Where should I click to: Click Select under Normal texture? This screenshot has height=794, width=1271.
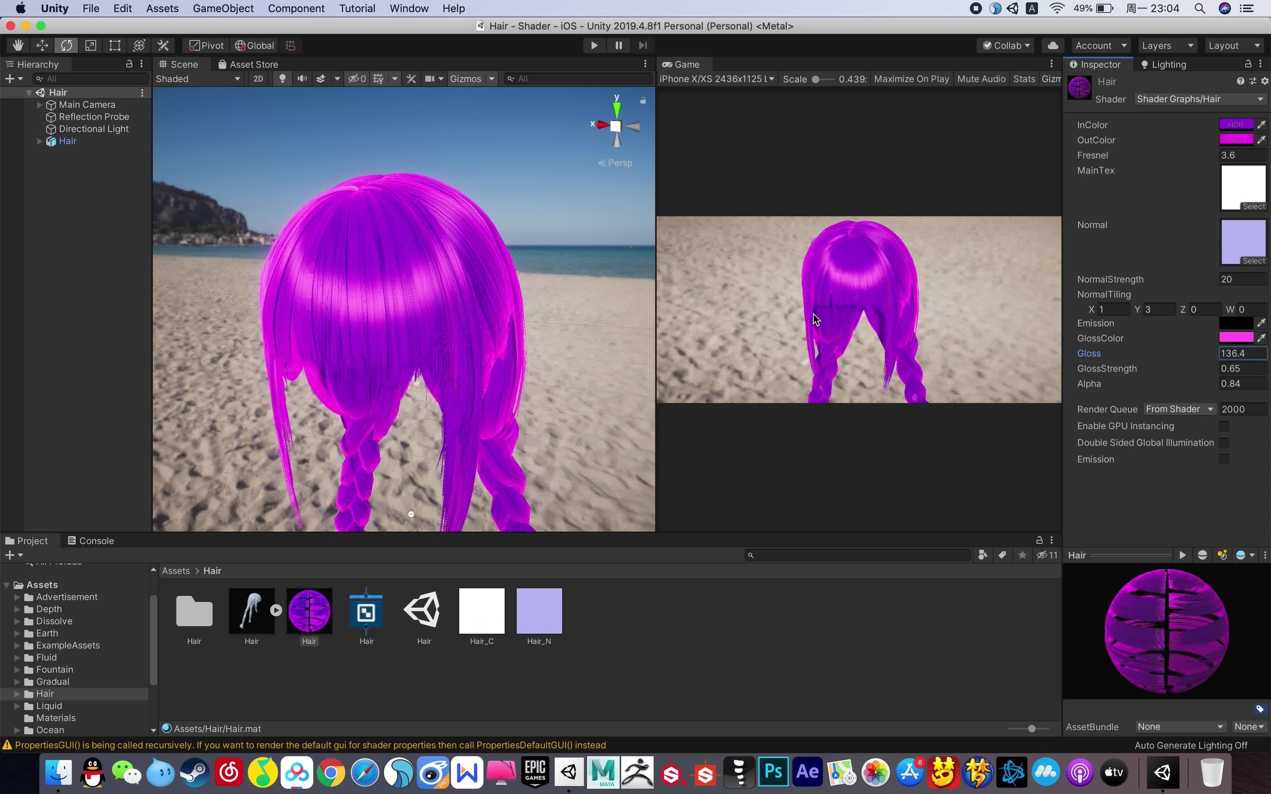[1254, 261]
